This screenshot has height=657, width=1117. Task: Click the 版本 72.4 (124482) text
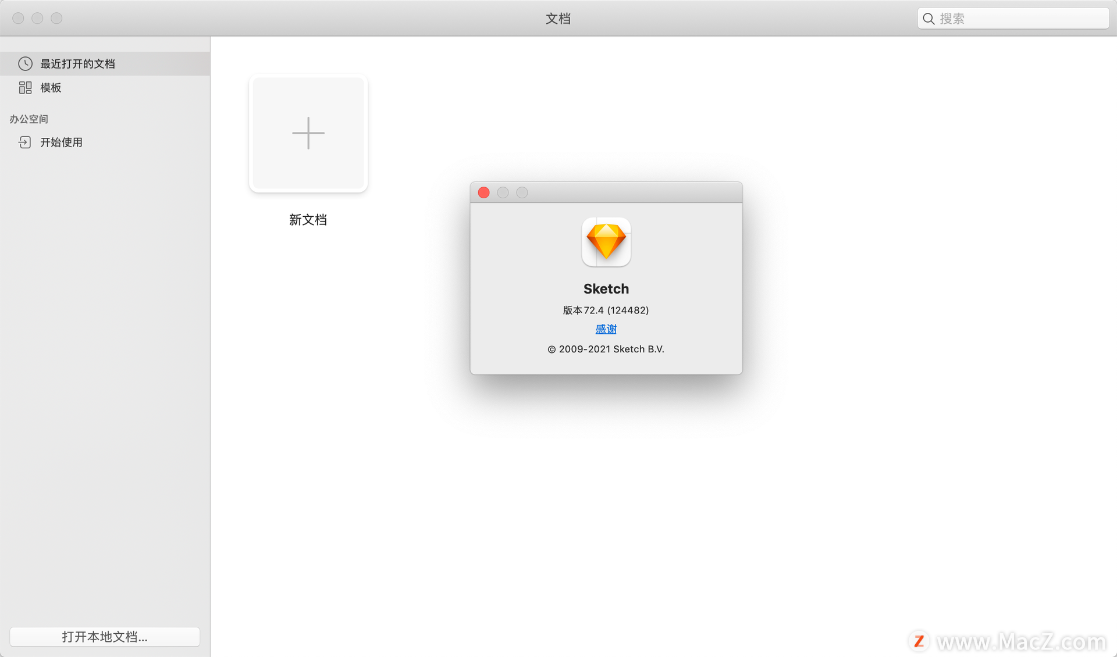point(606,310)
